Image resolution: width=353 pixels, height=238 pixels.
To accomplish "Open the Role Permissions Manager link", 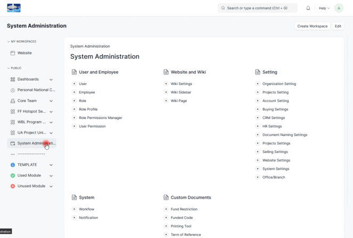I will click(x=100, y=118).
